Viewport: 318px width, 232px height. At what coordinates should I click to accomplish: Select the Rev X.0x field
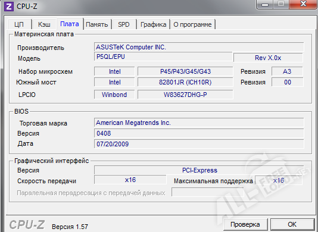[x=268, y=58]
